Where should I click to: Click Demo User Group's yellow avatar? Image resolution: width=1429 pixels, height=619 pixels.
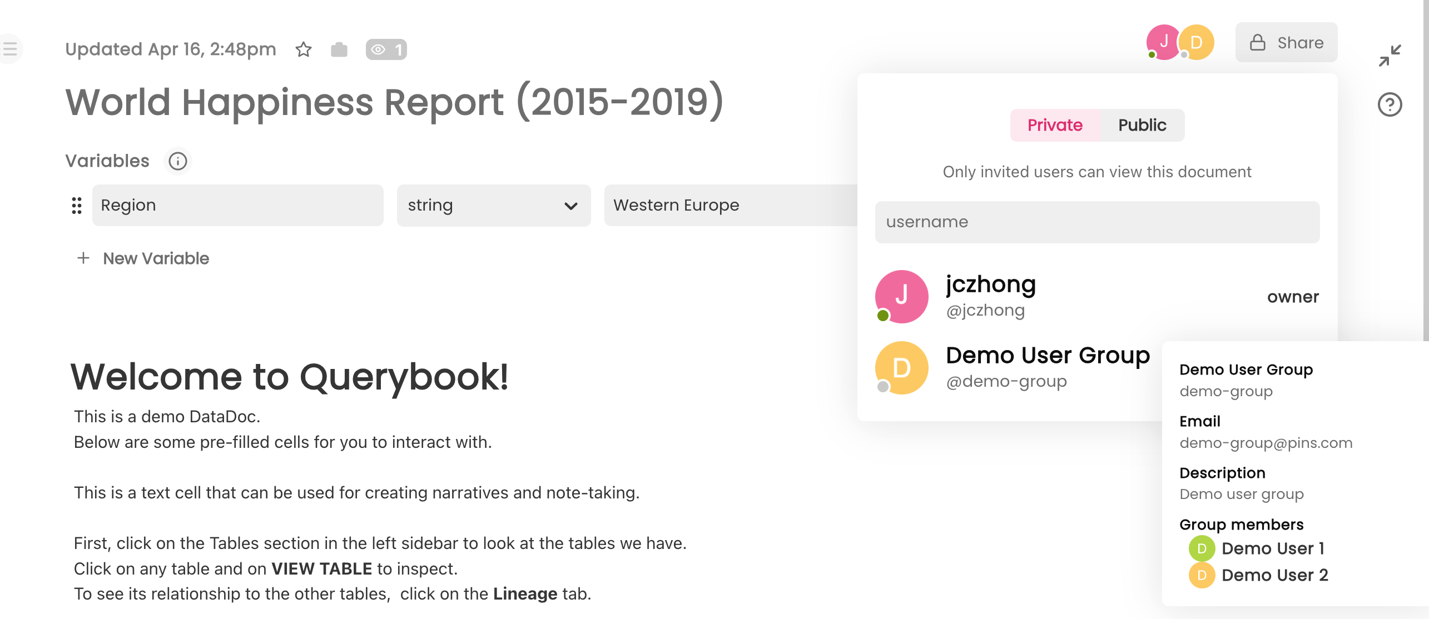pyautogui.click(x=901, y=368)
